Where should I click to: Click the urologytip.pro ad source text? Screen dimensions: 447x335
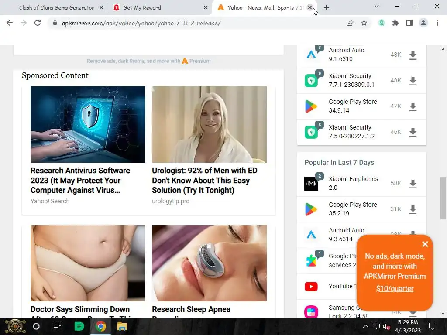point(171,201)
